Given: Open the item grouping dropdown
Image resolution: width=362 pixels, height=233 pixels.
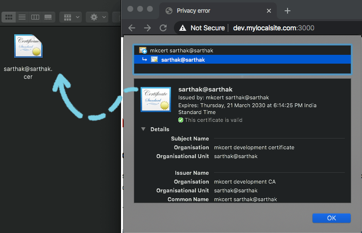Looking at the screenshot, I should pyautogui.click(x=71, y=17).
